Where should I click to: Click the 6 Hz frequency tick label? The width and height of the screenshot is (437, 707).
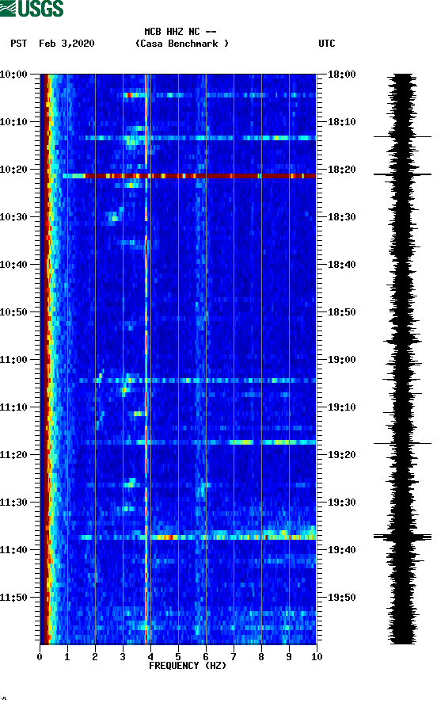point(206,657)
